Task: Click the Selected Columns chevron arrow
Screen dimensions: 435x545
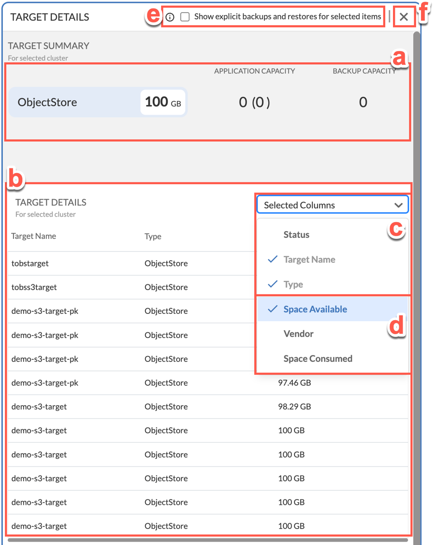Action: (x=398, y=205)
